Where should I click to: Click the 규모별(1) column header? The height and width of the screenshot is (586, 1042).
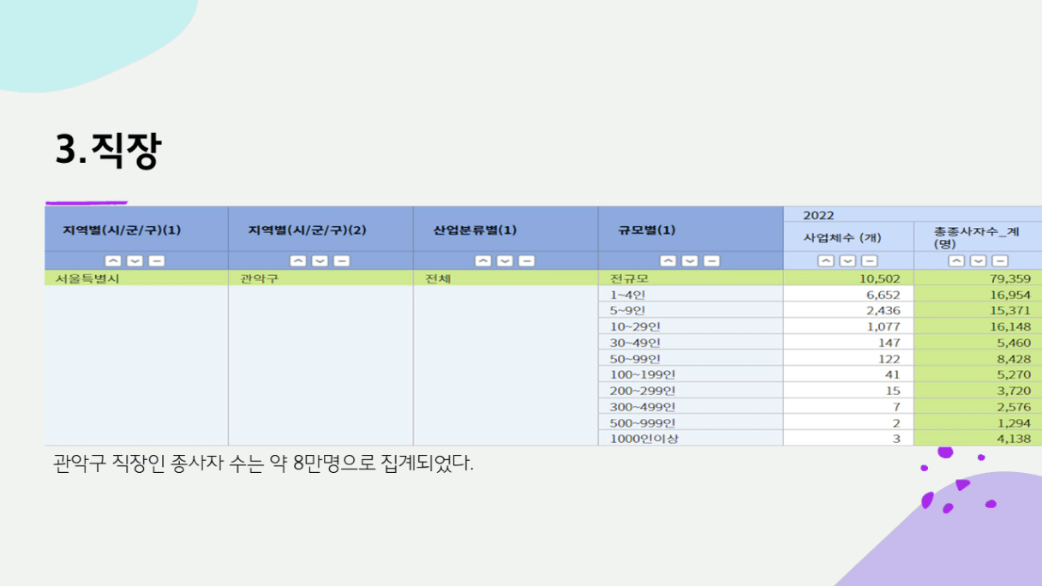point(647,230)
